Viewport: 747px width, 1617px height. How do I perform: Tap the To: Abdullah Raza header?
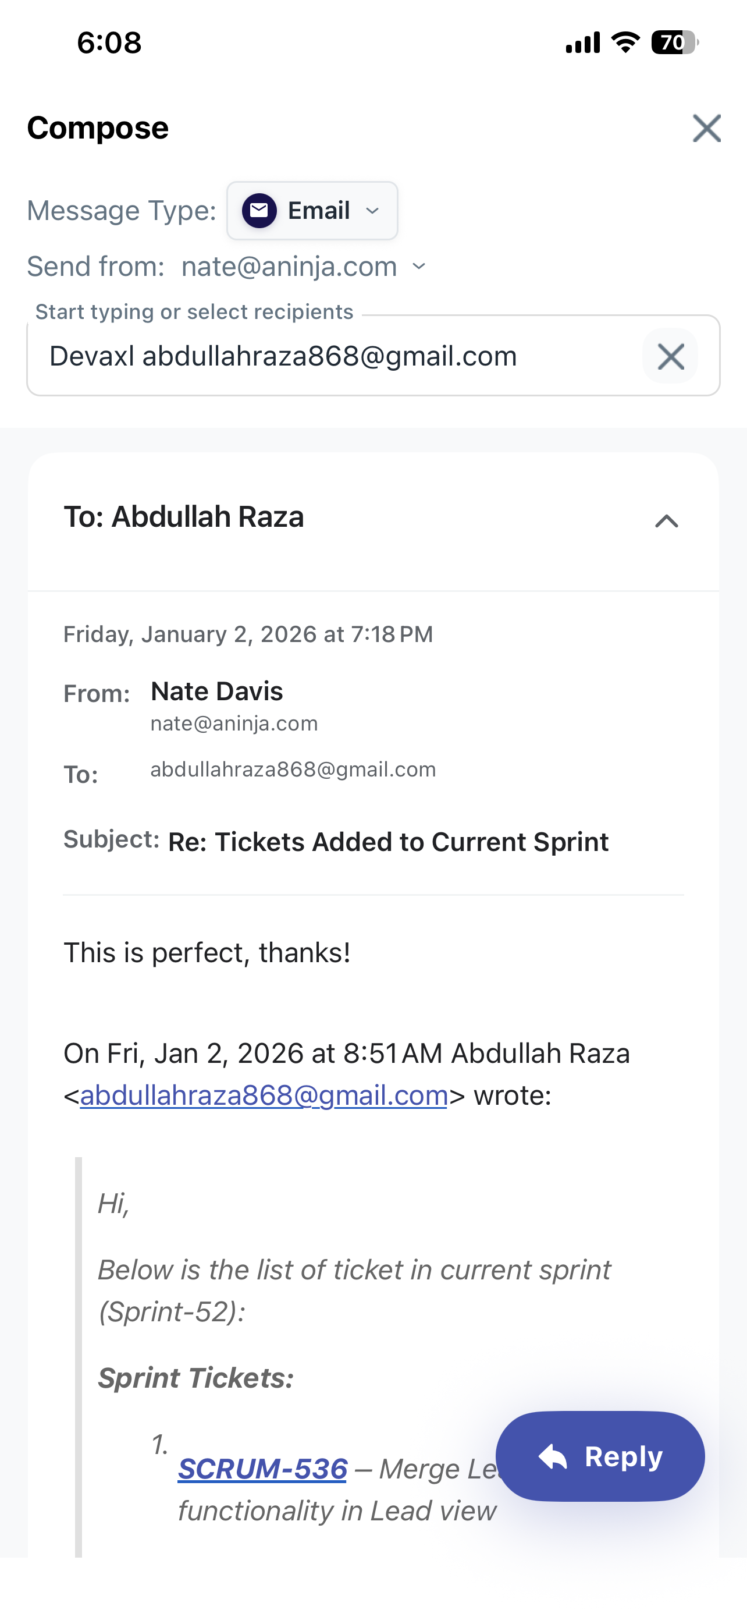(184, 517)
